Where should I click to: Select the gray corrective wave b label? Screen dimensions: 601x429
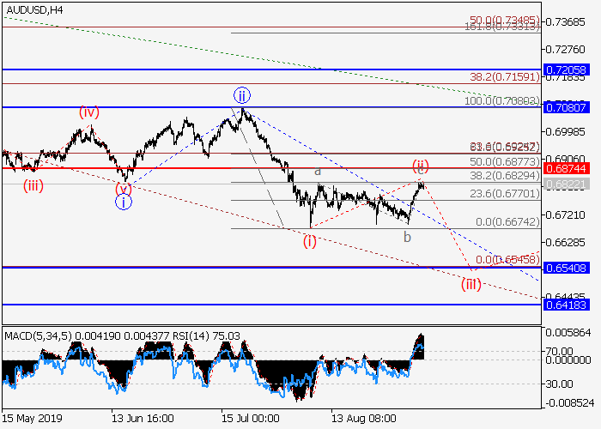pyautogui.click(x=407, y=236)
